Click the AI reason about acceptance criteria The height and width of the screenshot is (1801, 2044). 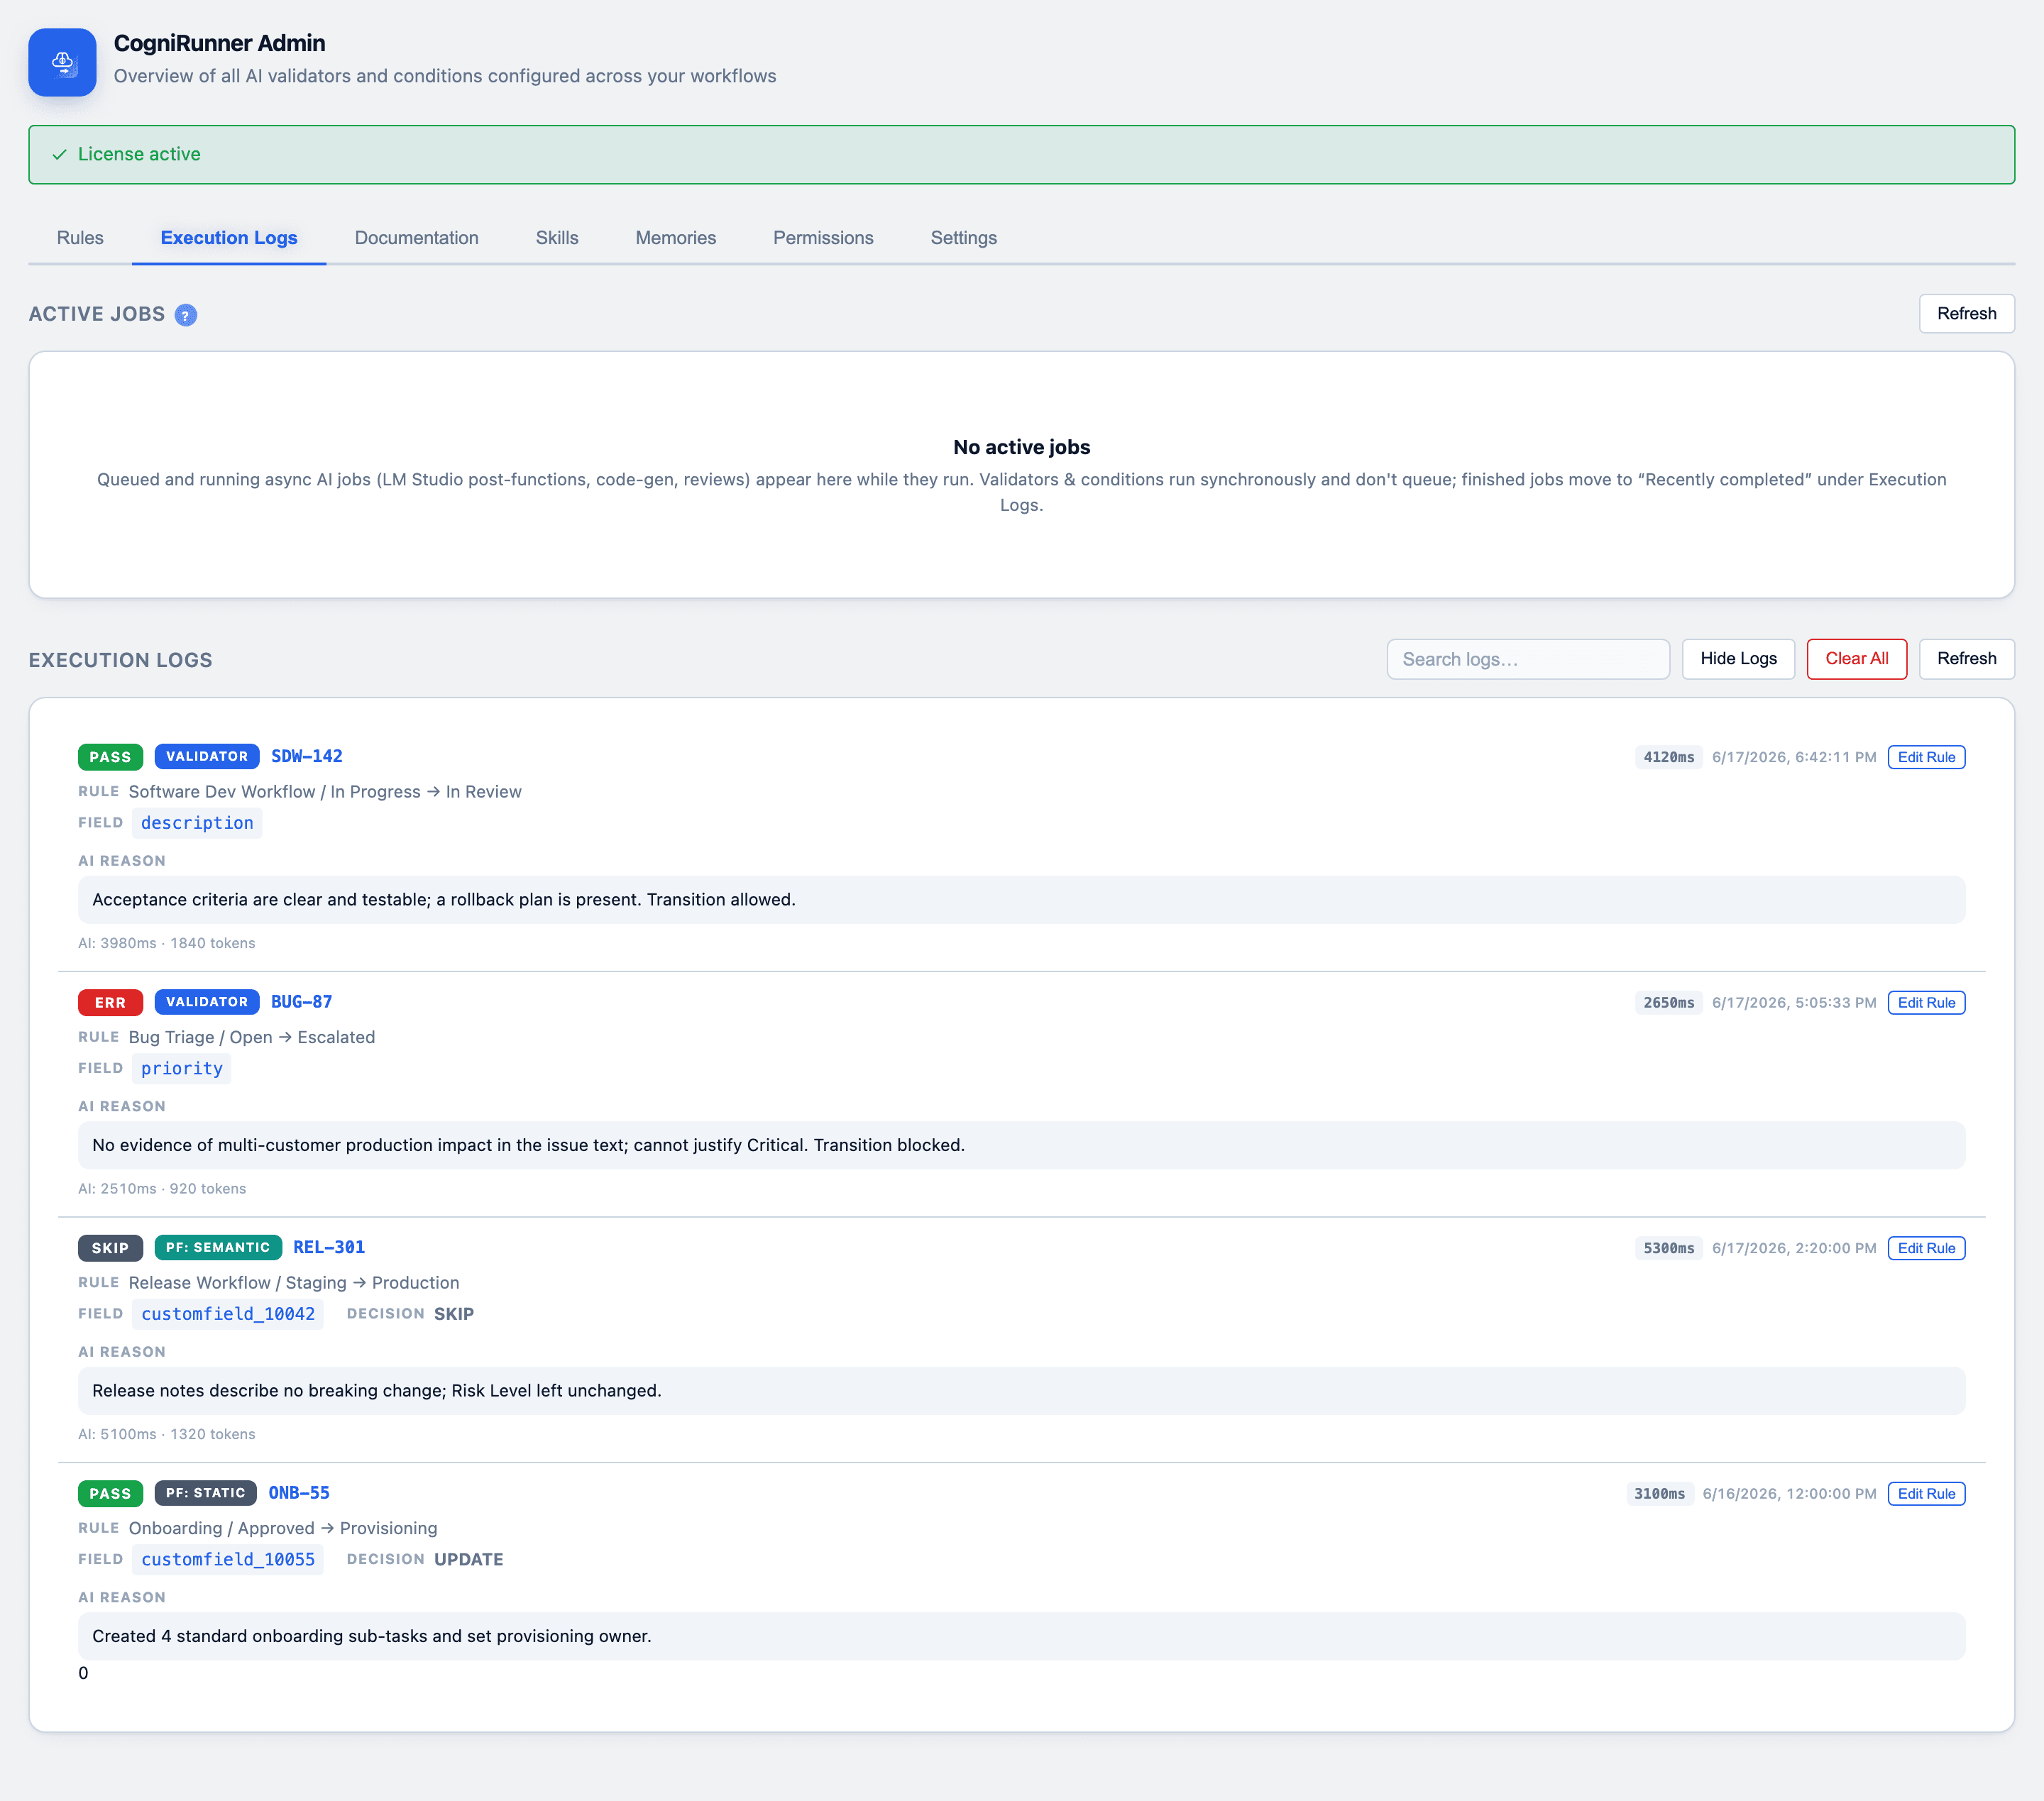[1021, 900]
